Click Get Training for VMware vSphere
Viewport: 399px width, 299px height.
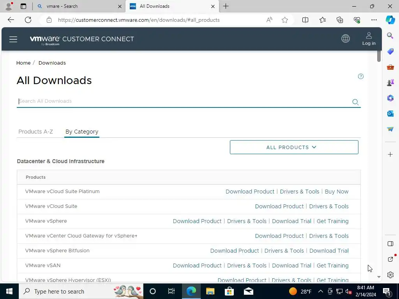[x=332, y=221]
